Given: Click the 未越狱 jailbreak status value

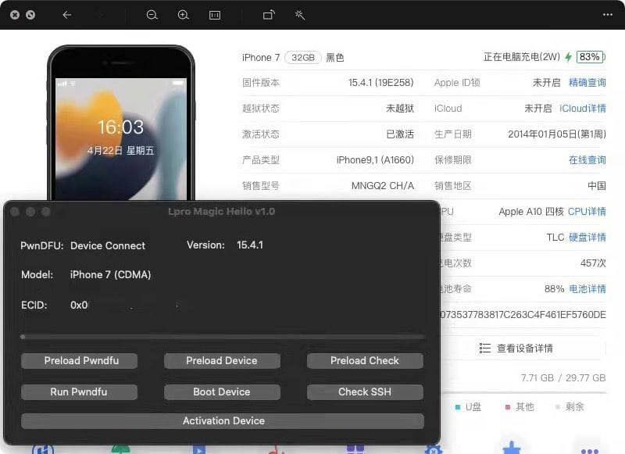Looking at the screenshot, I should coord(400,109).
